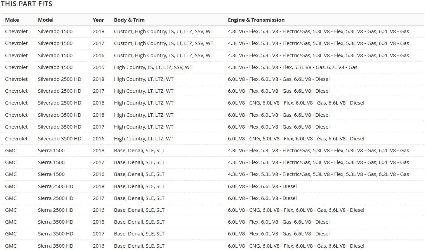Click the Silverado 3500 HD 2018 engine list

tap(279, 115)
